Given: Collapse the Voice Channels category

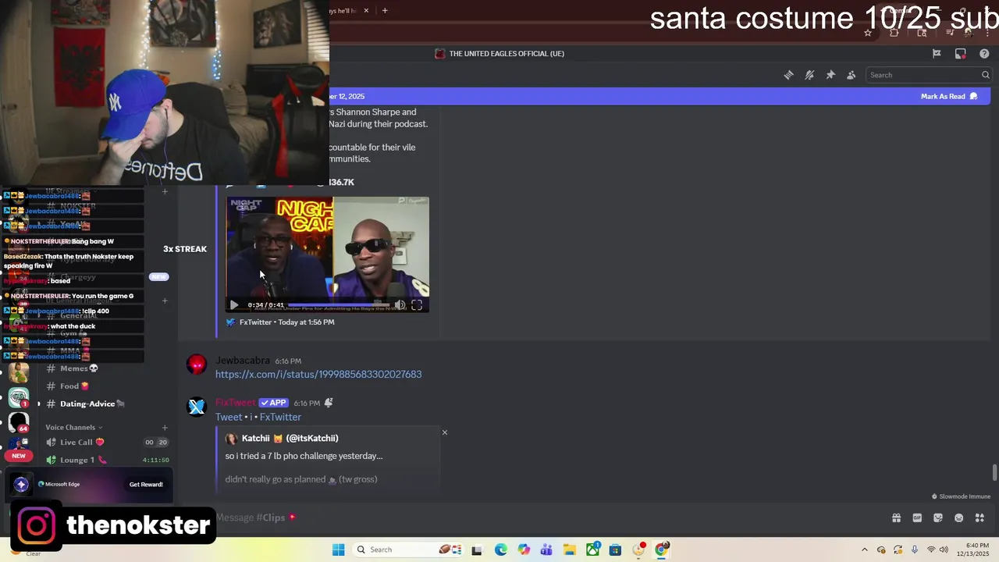Looking at the screenshot, I should [x=73, y=427].
